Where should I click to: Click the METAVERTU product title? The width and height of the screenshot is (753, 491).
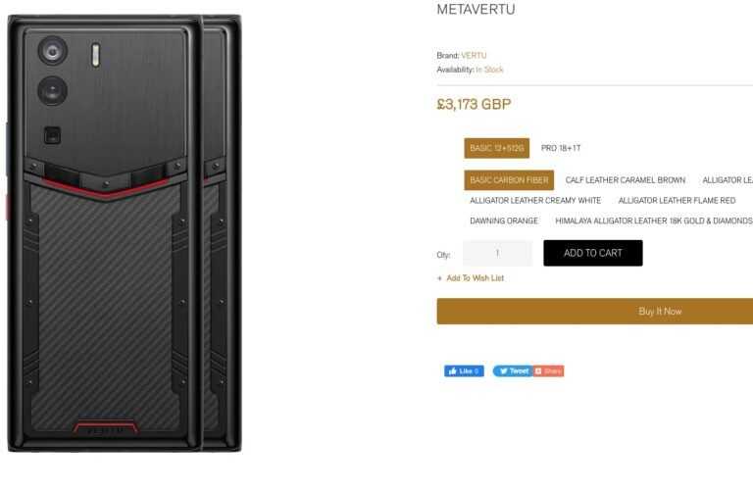point(476,10)
